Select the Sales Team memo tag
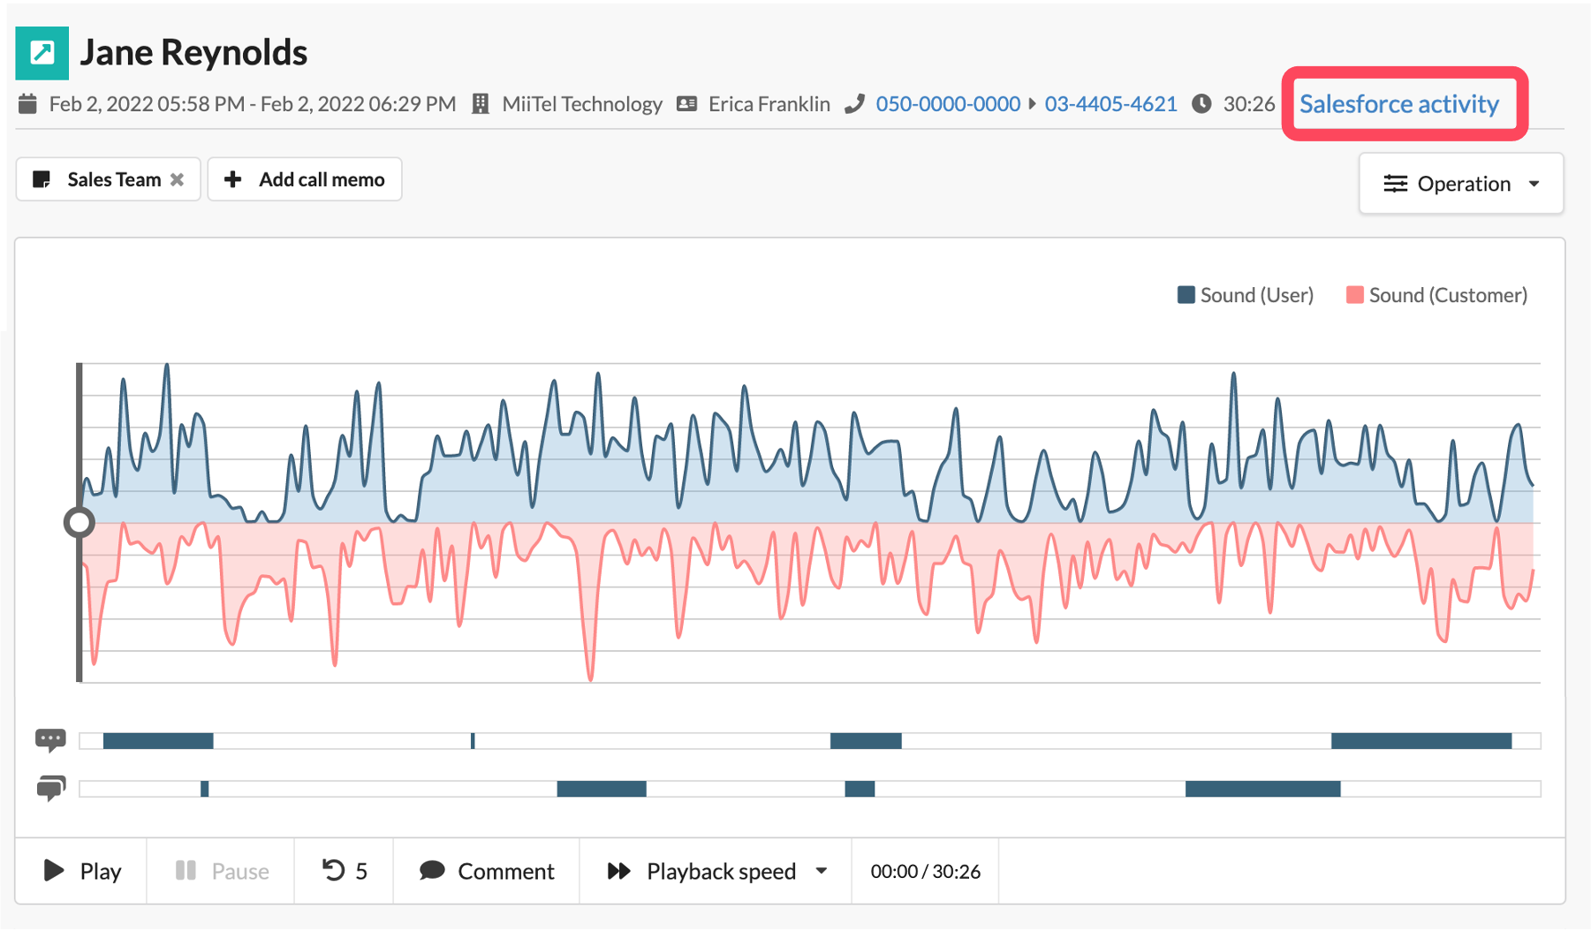This screenshot has width=1591, height=931. [108, 179]
